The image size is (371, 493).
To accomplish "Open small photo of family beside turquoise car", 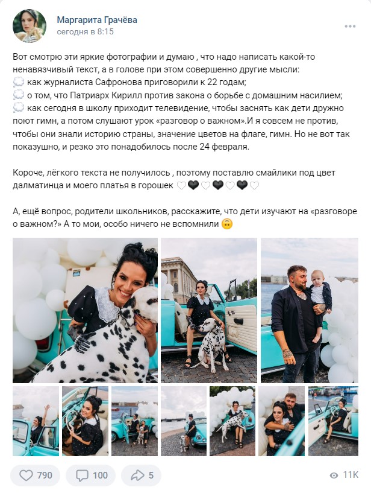I will [135, 421].
